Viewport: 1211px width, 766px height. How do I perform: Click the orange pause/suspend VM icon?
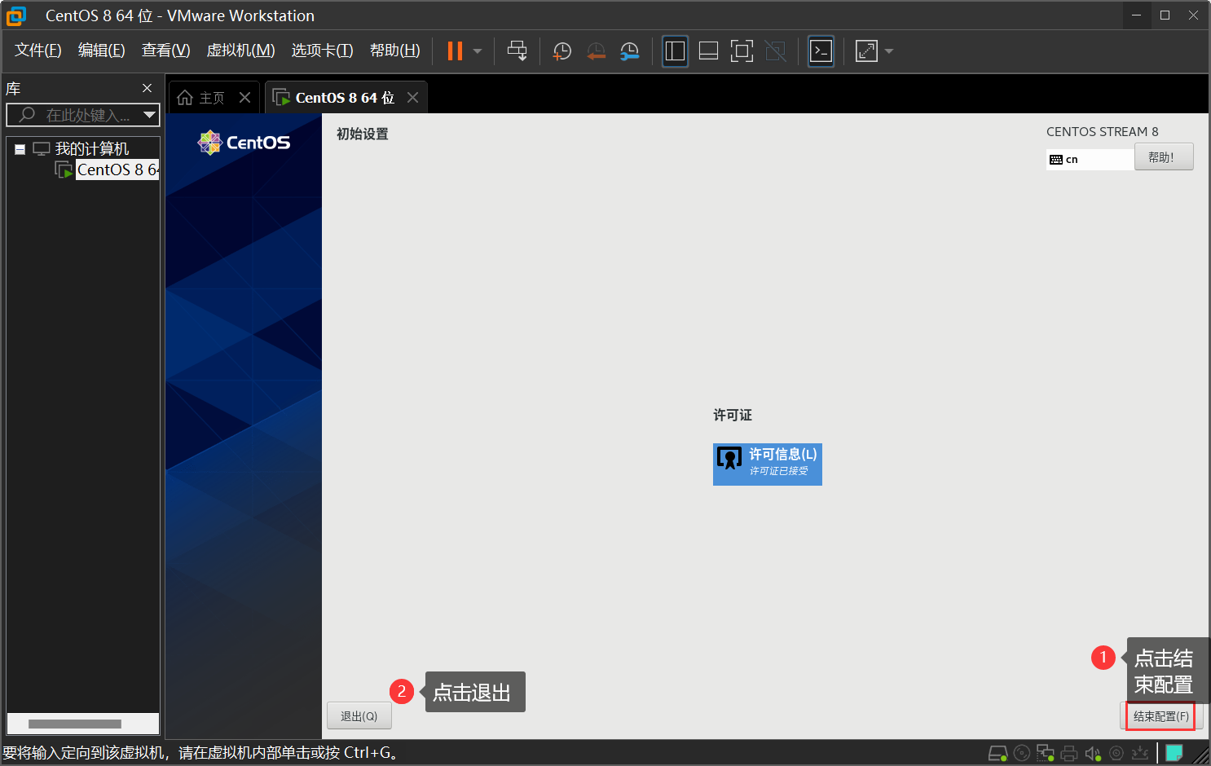(x=455, y=51)
